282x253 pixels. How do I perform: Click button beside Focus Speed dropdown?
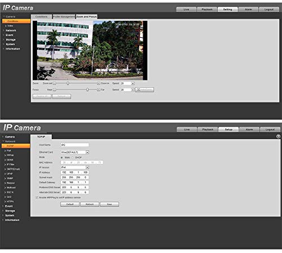144,90
